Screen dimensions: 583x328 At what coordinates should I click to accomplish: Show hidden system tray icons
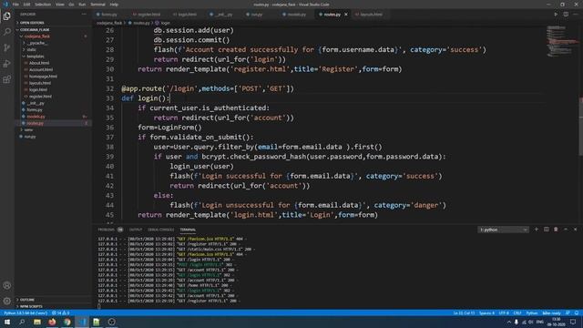508,322
